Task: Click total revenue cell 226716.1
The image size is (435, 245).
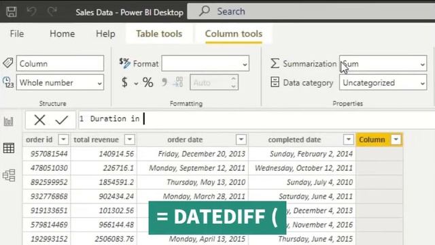Action: 104,168
